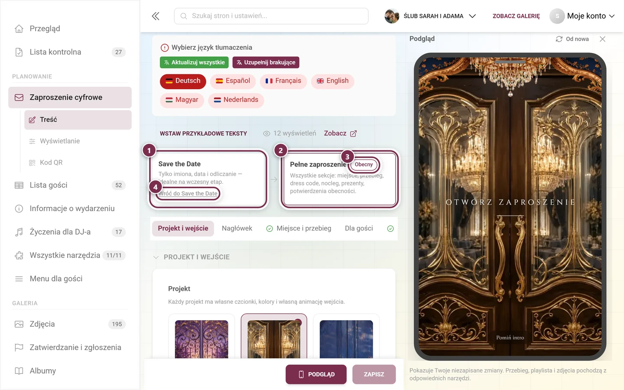This screenshot has height=390, width=624.
Task: Click the Podgląd button
Action: click(x=316, y=374)
